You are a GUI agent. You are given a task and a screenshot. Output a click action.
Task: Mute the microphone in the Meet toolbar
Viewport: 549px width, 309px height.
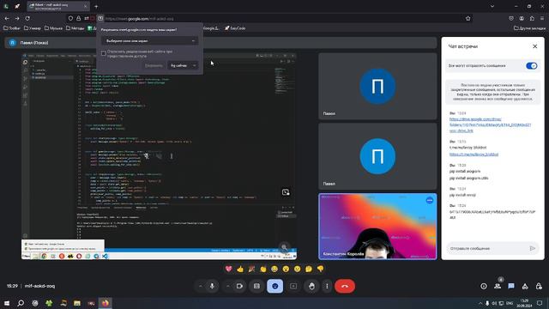pos(212,286)
